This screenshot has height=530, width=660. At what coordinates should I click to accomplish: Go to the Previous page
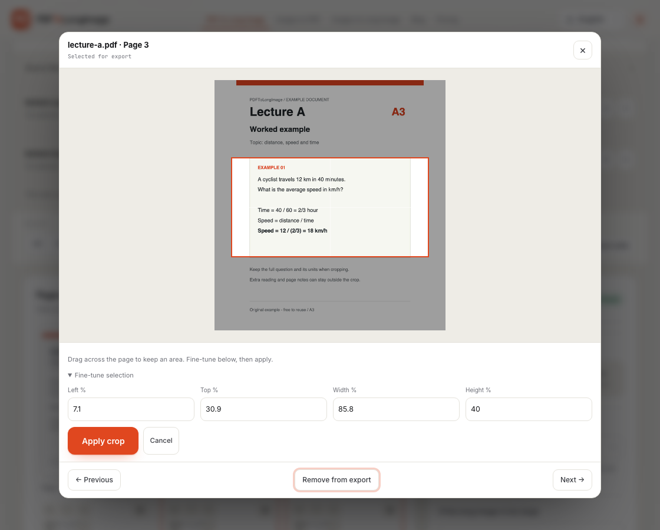pos(94,480)
